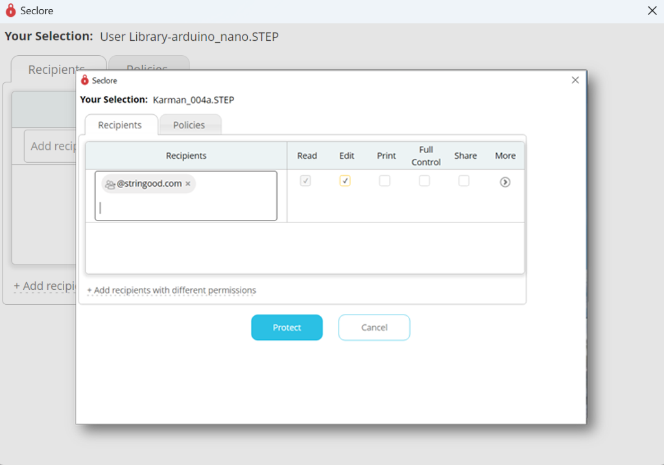Click Add recipients with different permissions link

[171, 290]
